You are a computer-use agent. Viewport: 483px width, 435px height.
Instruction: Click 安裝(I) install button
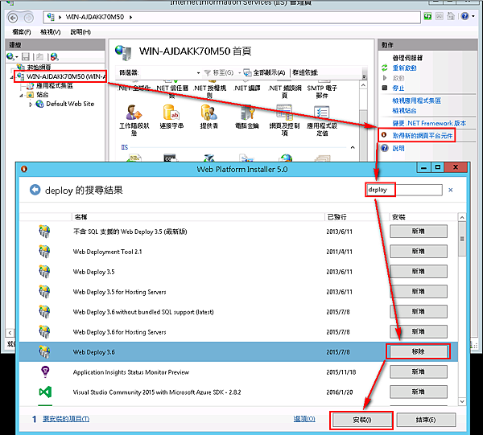pyautogui.click(x=361, y=420)
